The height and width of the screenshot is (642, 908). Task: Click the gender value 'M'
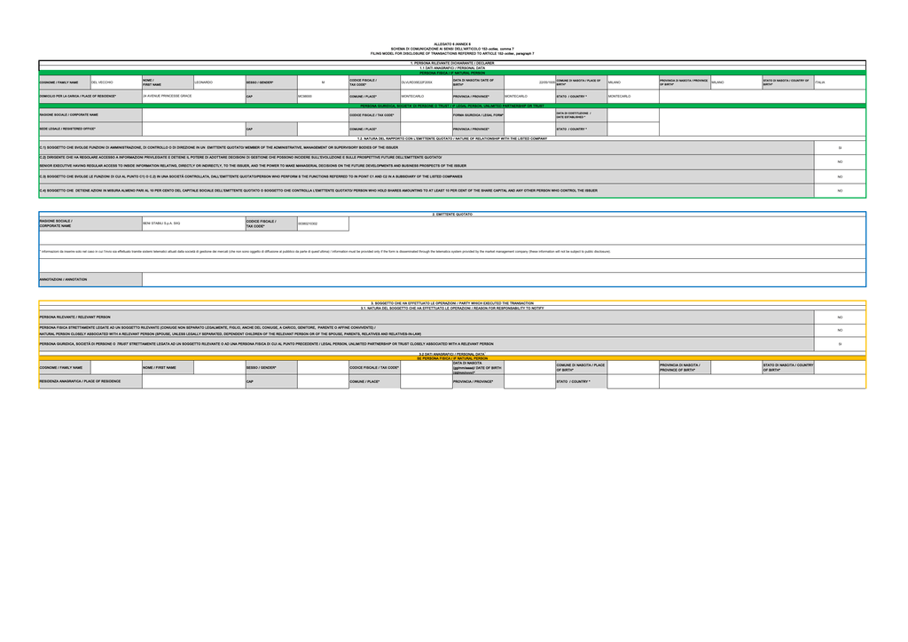pyautogui.click(x=323, y=82)
